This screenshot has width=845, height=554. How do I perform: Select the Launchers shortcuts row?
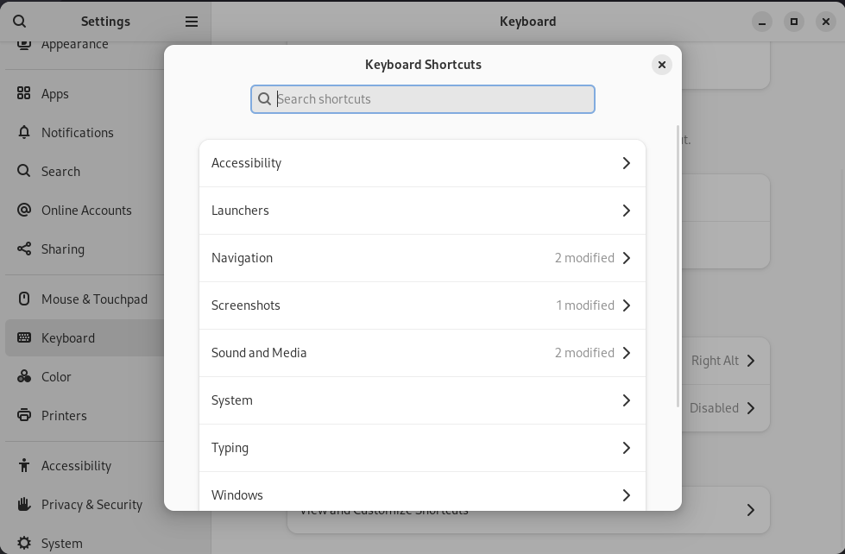pos(423,211)
